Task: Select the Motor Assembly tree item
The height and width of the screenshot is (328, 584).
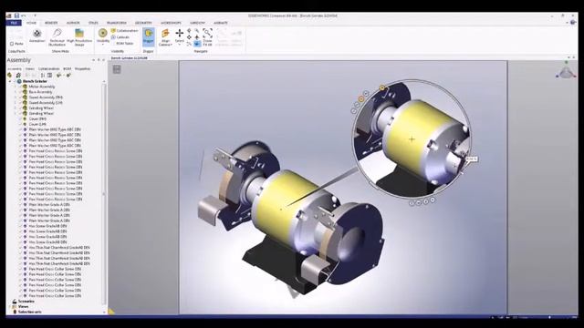Action: click(42, 87)
